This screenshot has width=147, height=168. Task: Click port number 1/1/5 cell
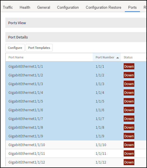100,101
